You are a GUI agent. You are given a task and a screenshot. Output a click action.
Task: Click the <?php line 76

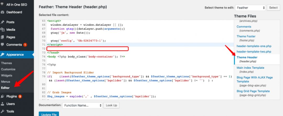tap(51, 65)
